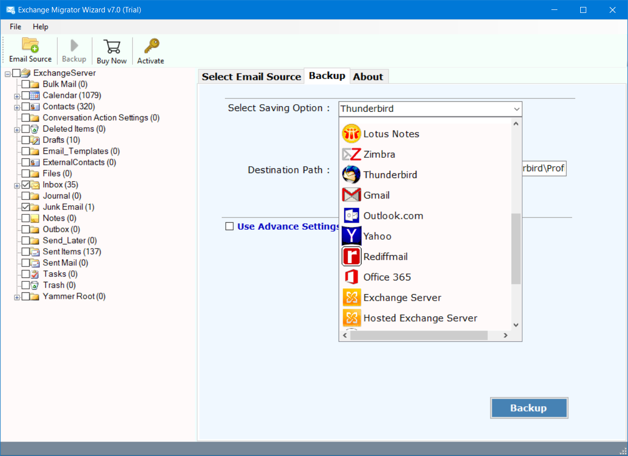
Task: Click the blue Backup button
Action: (529, 408)
